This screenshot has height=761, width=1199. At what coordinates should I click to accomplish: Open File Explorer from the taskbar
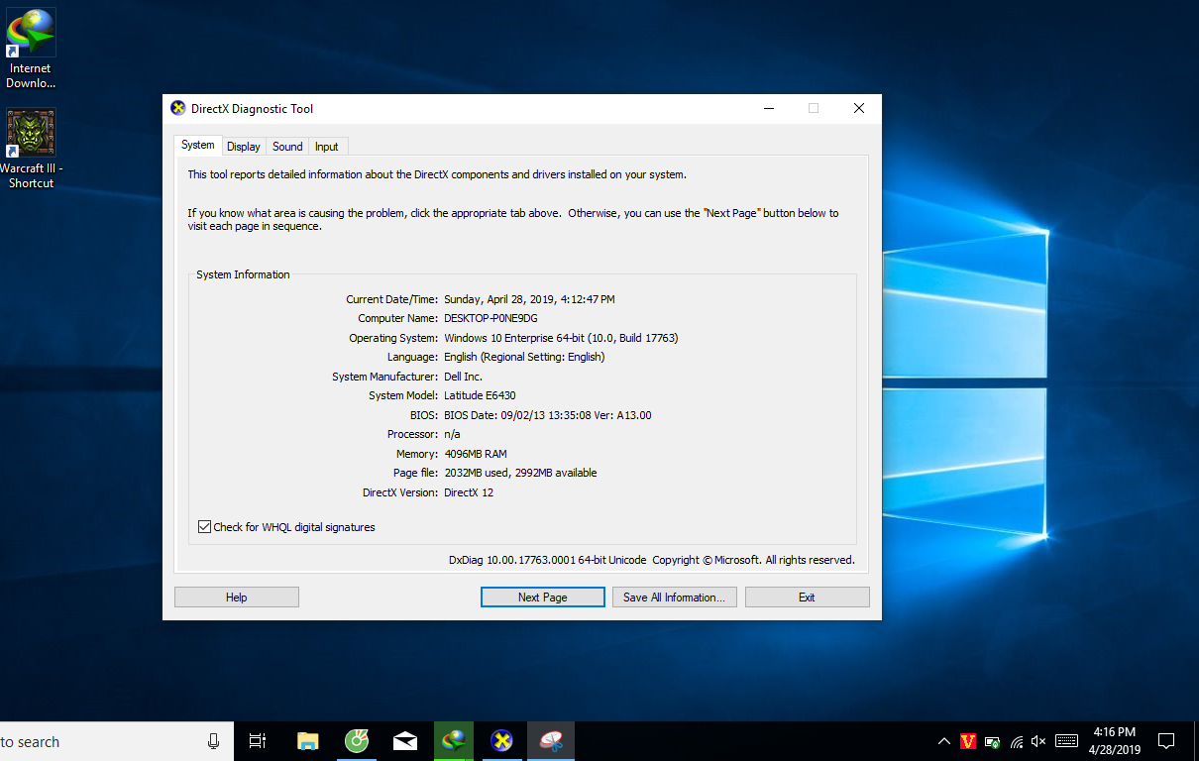pos(308,741)
